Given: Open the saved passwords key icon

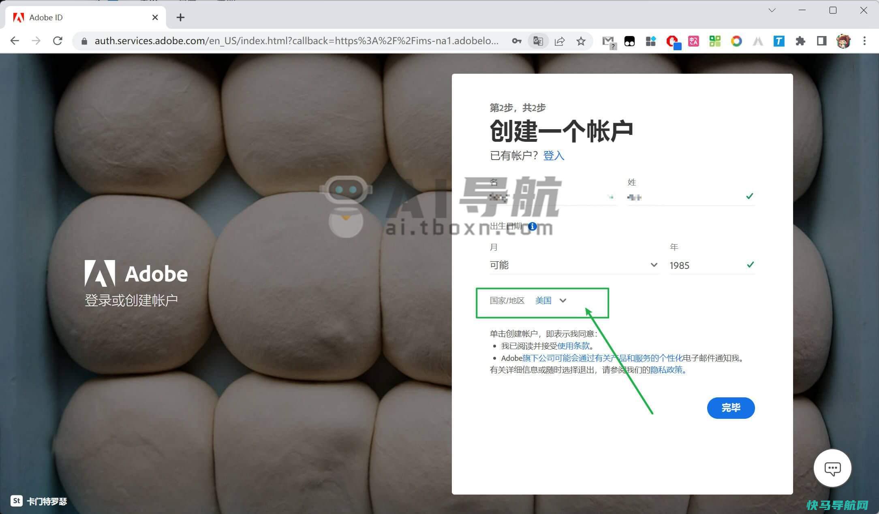Looking at the screenshot, I should pos(516,41).
